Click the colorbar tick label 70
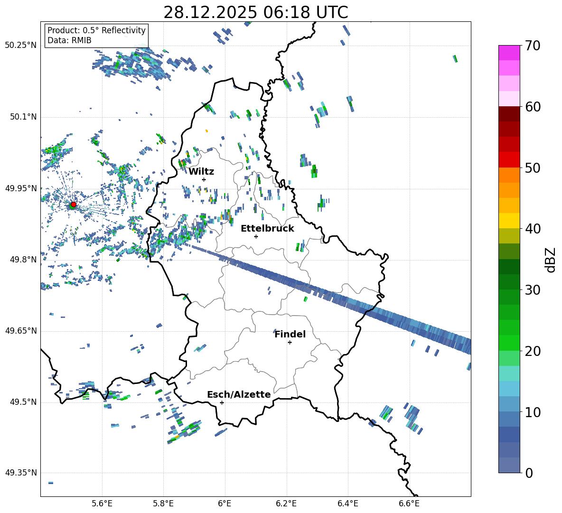 (x=533, y=46)
